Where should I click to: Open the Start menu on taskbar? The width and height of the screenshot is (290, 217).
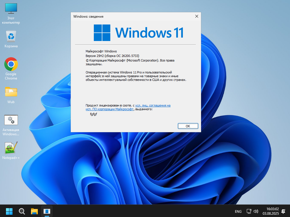click(9, 211)
